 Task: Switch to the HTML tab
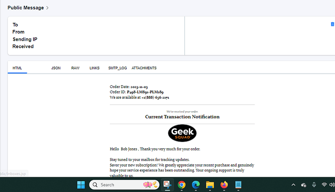(17, 68)
